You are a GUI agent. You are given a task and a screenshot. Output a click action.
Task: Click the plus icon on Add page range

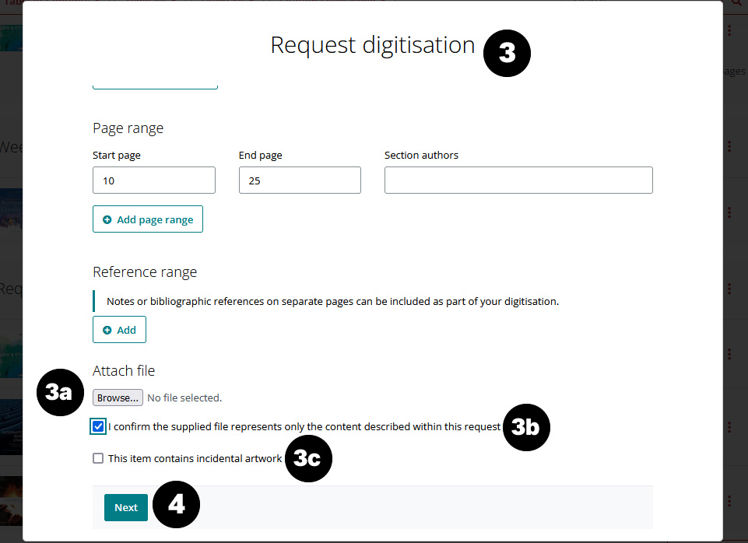[107, 219]
